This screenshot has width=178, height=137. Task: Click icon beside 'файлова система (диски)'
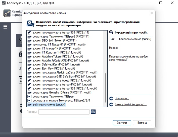[x=29, y=104]
